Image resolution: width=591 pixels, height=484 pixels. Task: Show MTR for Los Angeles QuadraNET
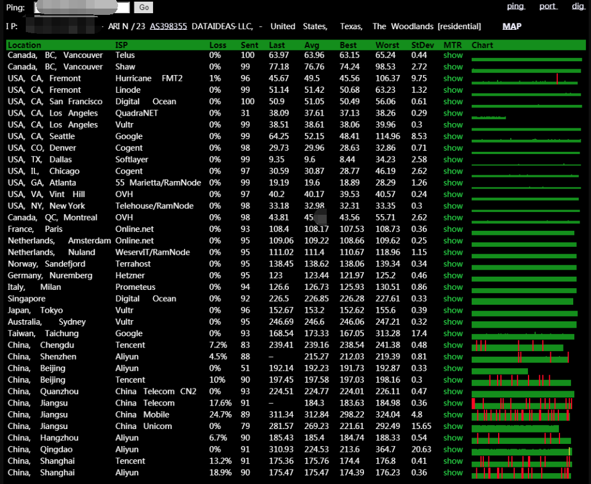[453, 113]
